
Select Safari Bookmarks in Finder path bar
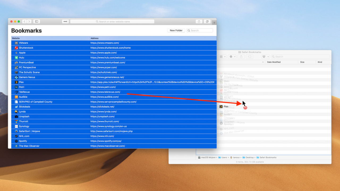[266, 157]
